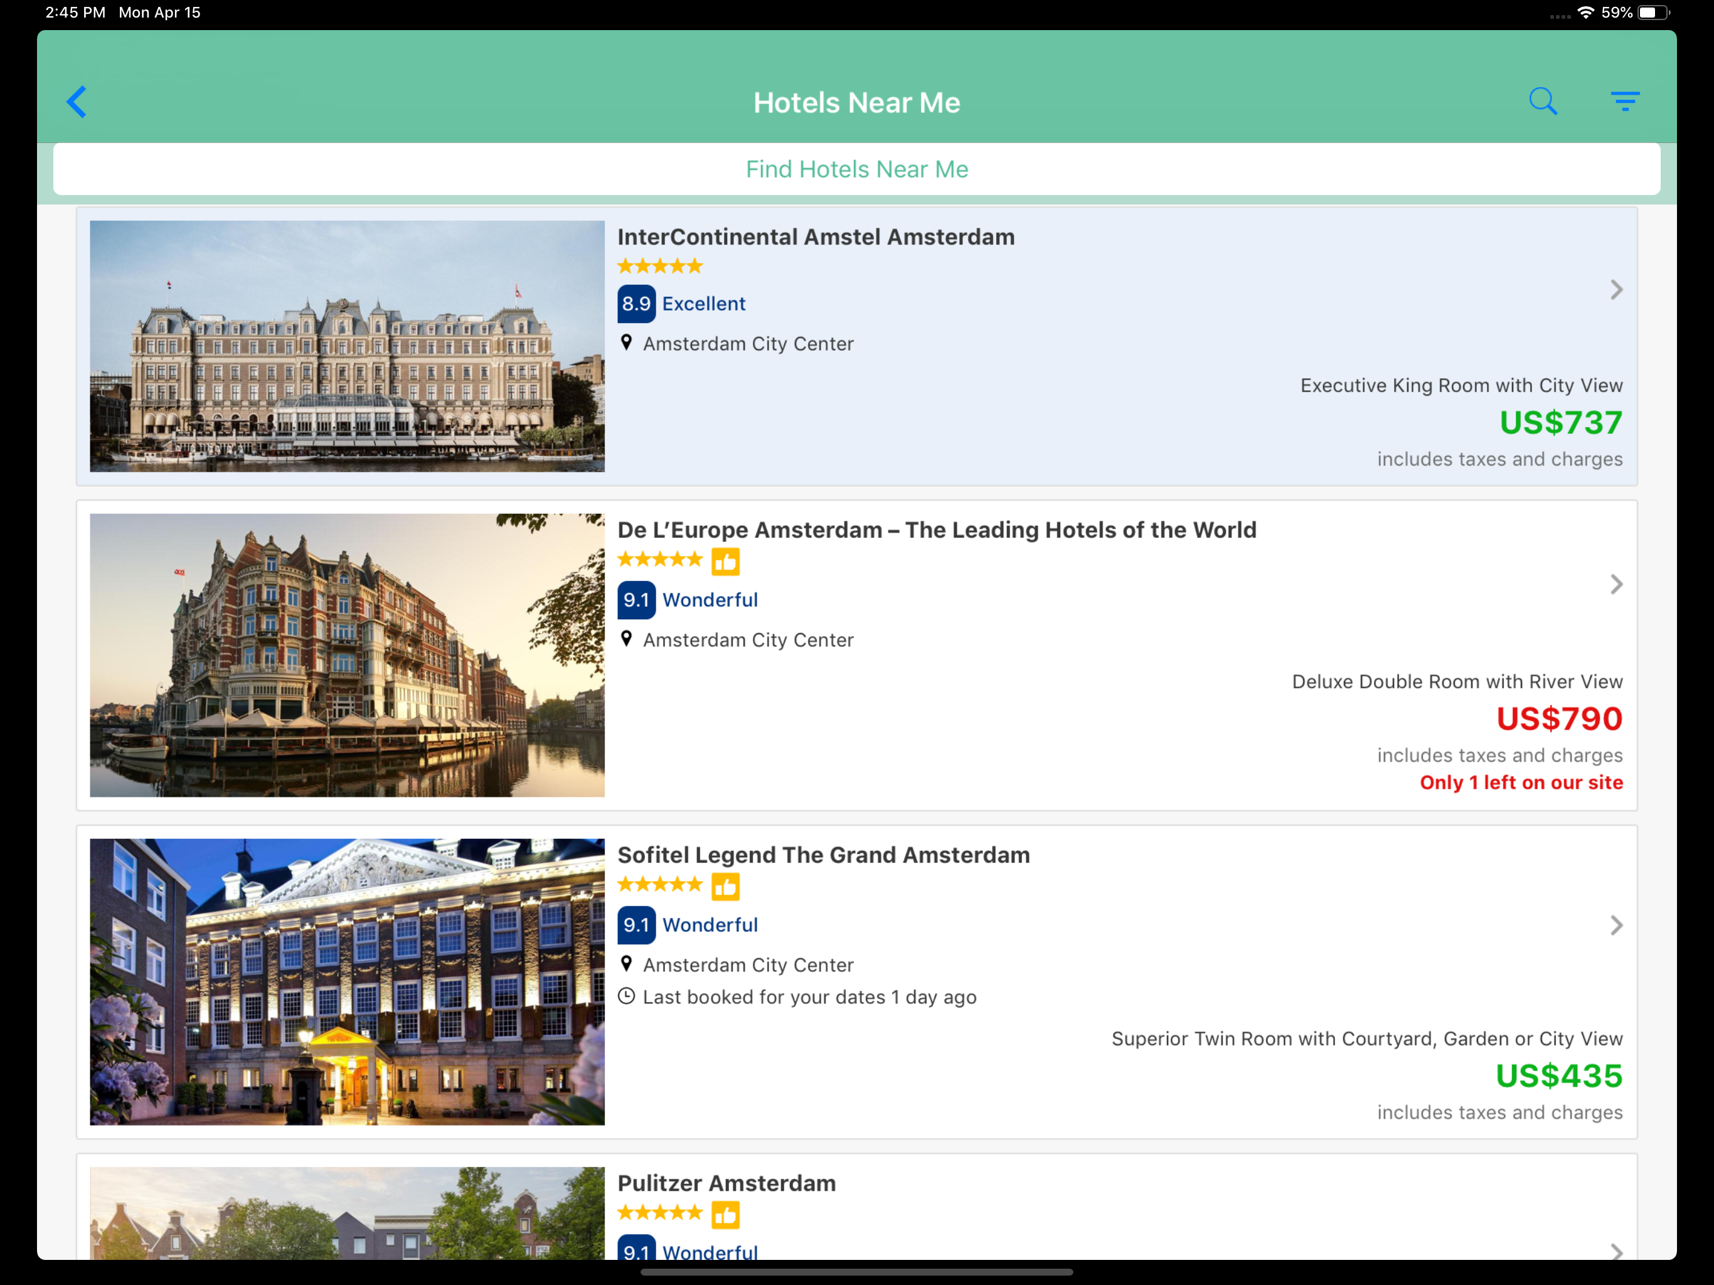This screenshot has width=1714, height=1285.
Task: Tap De L'Europe Wonderful rating label
Action: (x=710, y=600)
